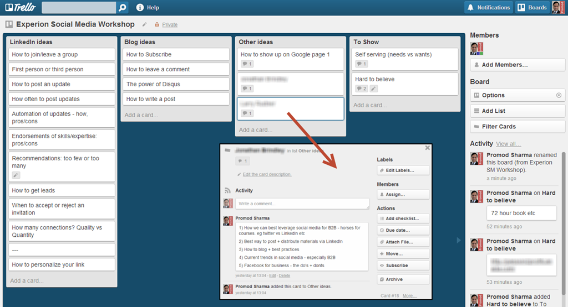This screenshot has width=568, height=307.
Task: Open 'How many connections? Quality vs Quantity' card
Action: [62, 231]
